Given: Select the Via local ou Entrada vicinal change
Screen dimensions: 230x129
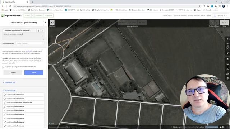Looking at the screenshot, I should point(23,102).
